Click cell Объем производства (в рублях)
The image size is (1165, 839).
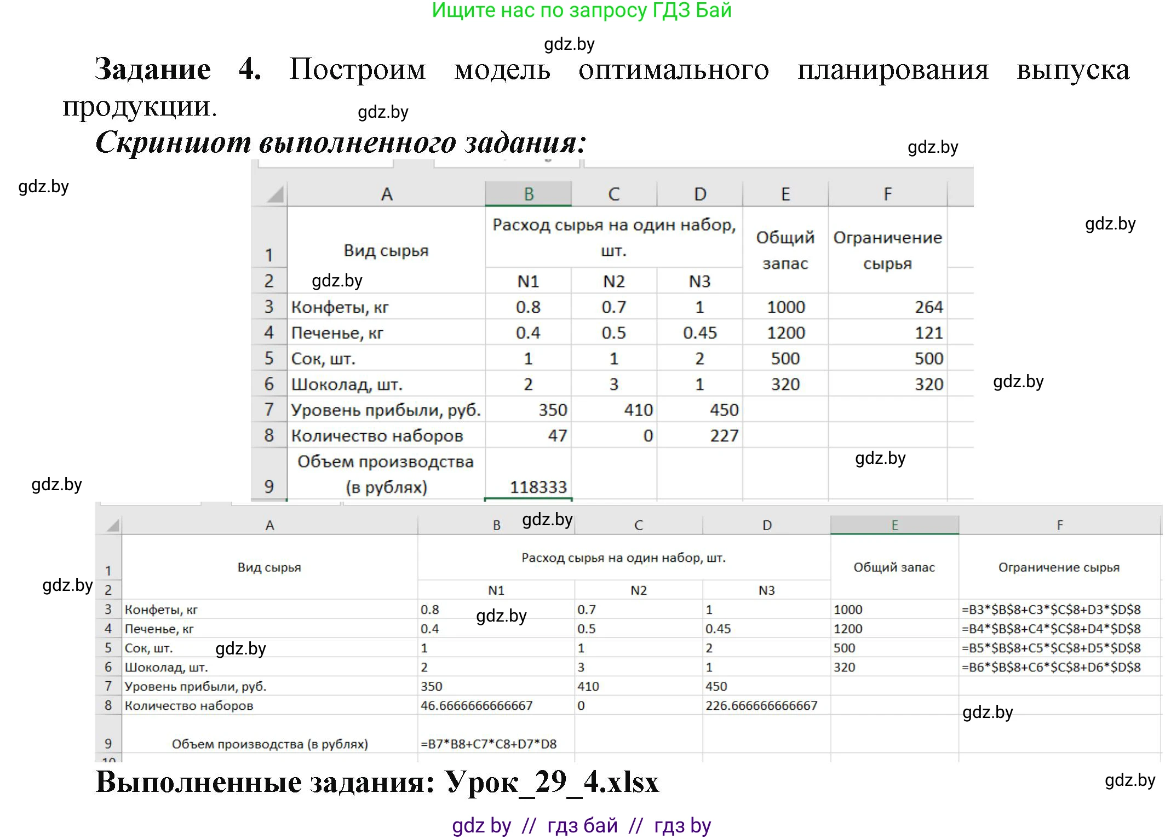[x=271, y=743]
